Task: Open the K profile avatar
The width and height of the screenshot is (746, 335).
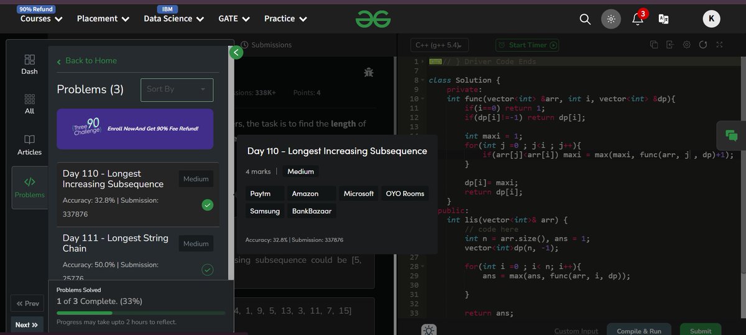Action: click(712, 19)
